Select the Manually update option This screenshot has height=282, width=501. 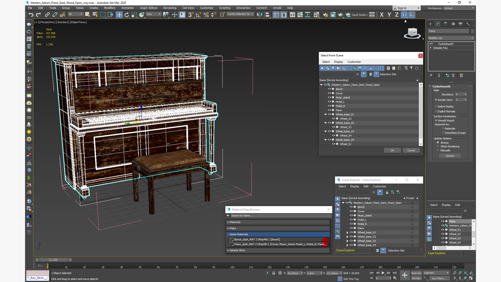[x=438, y=150]
